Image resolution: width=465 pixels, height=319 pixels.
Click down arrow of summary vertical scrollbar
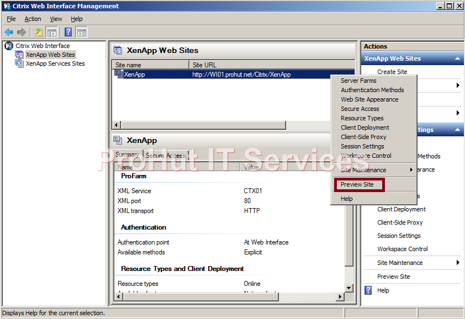coord(349,288)
